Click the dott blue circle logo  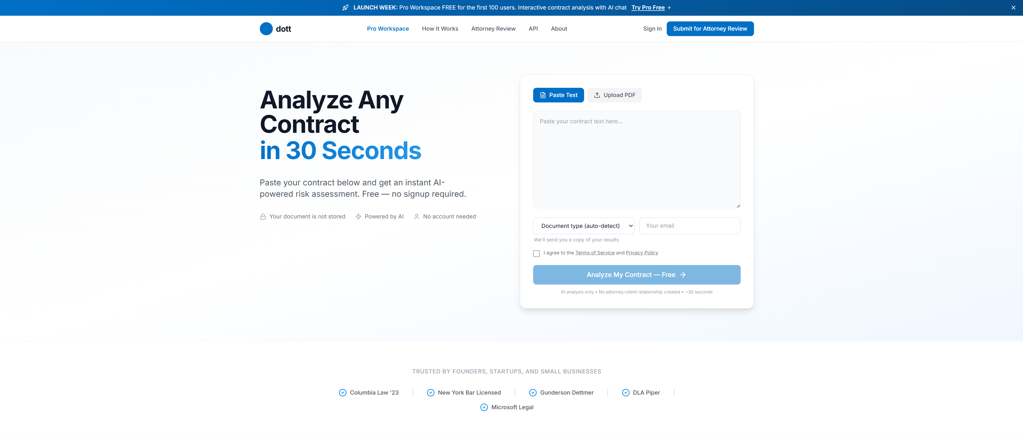266,29
